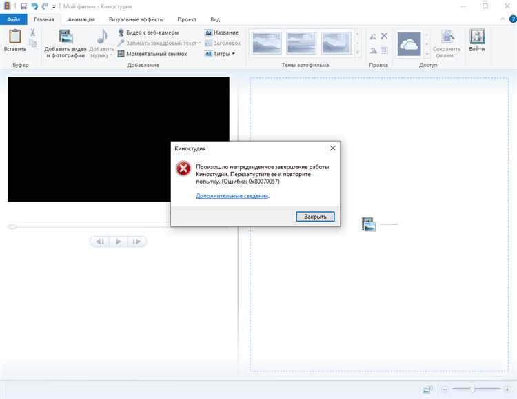Click the zoom in plus icon
This screenshot has width=517, height=399.
coord(507,389)
